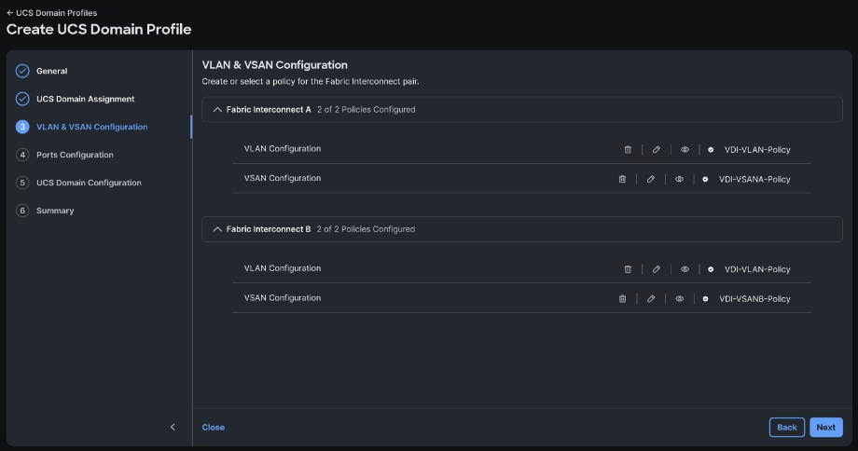This screenshot has width=858, height=451.
Task: Open the General step
Action: pos(52,71)
